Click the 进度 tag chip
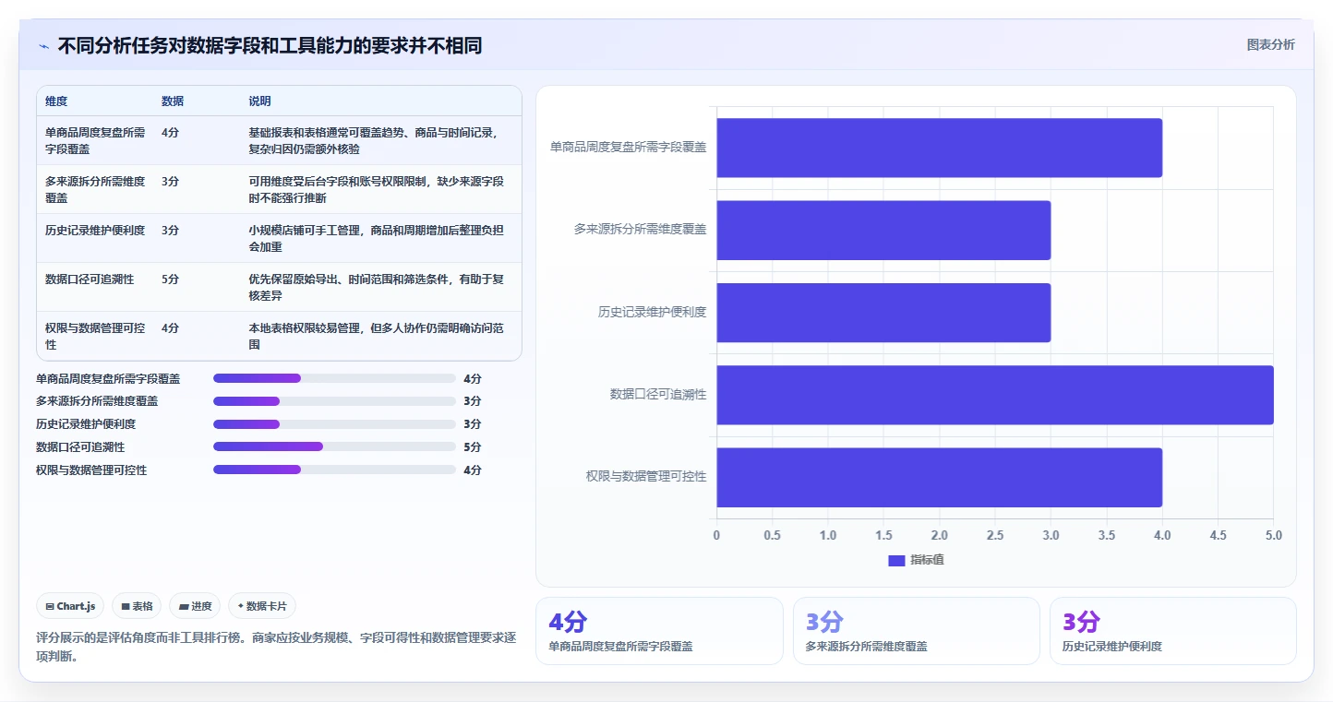The width and height of the screenshot is (1333, 702). click(196, 606)
